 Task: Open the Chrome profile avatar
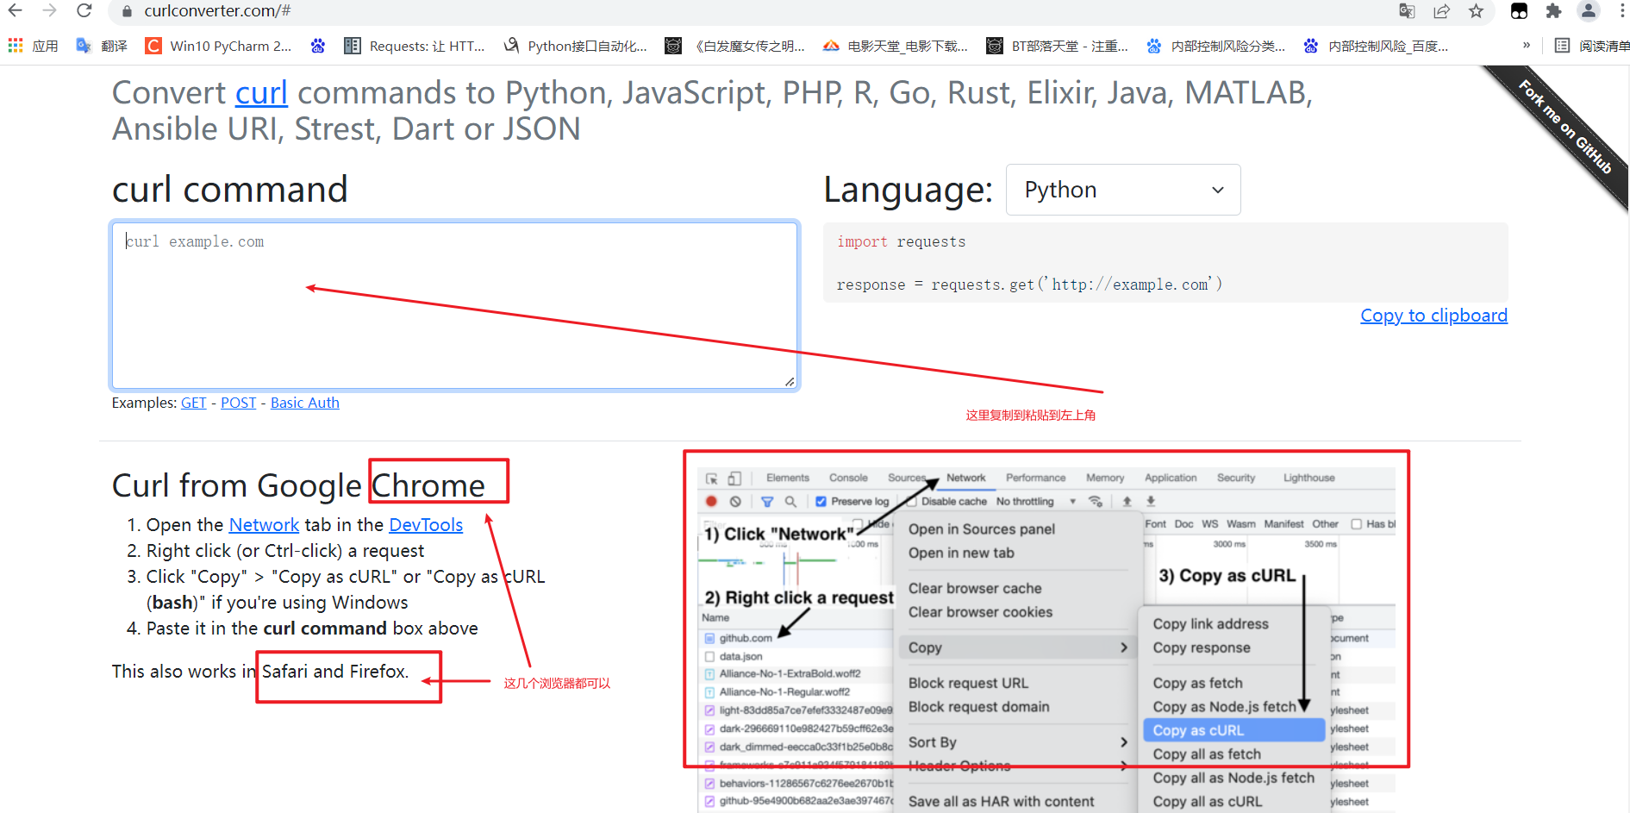tap(1589, 11)
